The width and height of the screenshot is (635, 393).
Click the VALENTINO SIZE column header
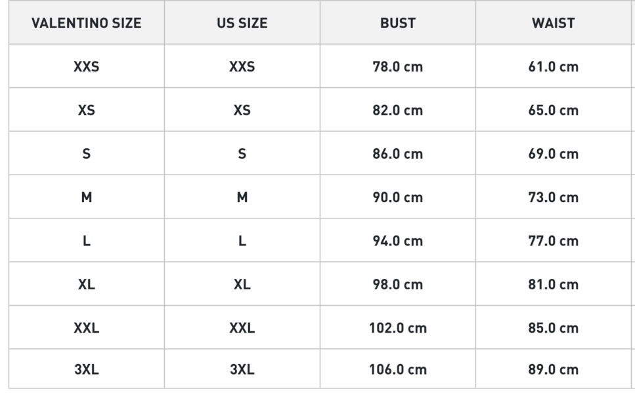[86, 23]
